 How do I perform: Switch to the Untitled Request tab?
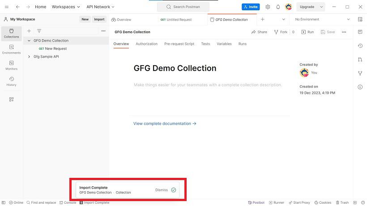coord(176,20)
